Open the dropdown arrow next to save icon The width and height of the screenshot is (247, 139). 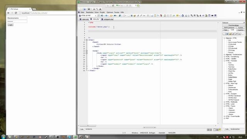91,9
